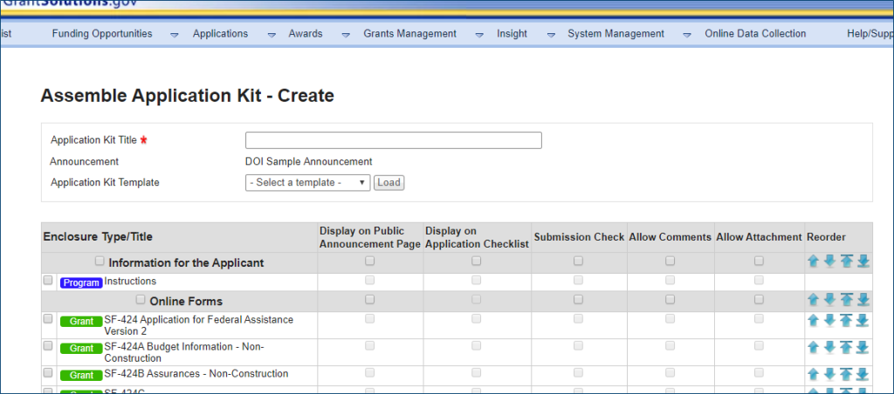894x394 pixels.
Task: Move Information for the Applicant to bottom
Action: click(x=863, y=262)
